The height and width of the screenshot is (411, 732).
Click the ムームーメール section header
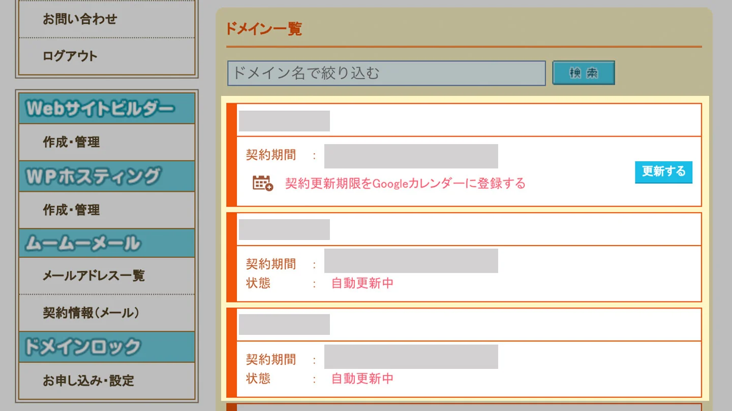[107, 243]
